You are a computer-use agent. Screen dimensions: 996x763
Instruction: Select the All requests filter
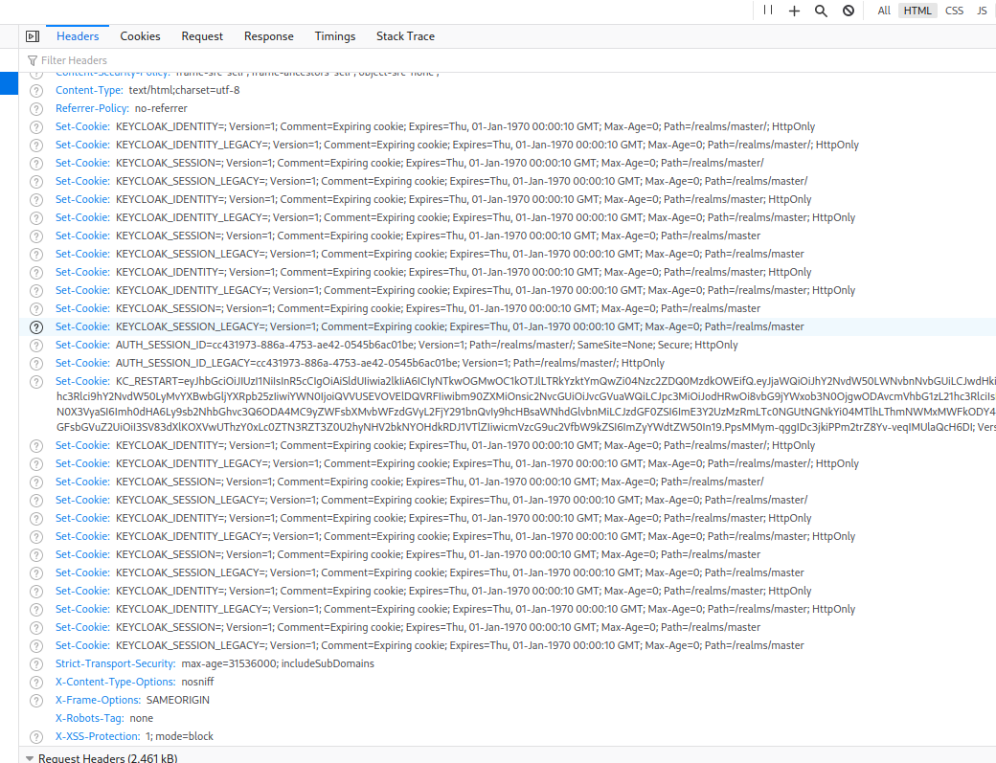coord(883,11)
